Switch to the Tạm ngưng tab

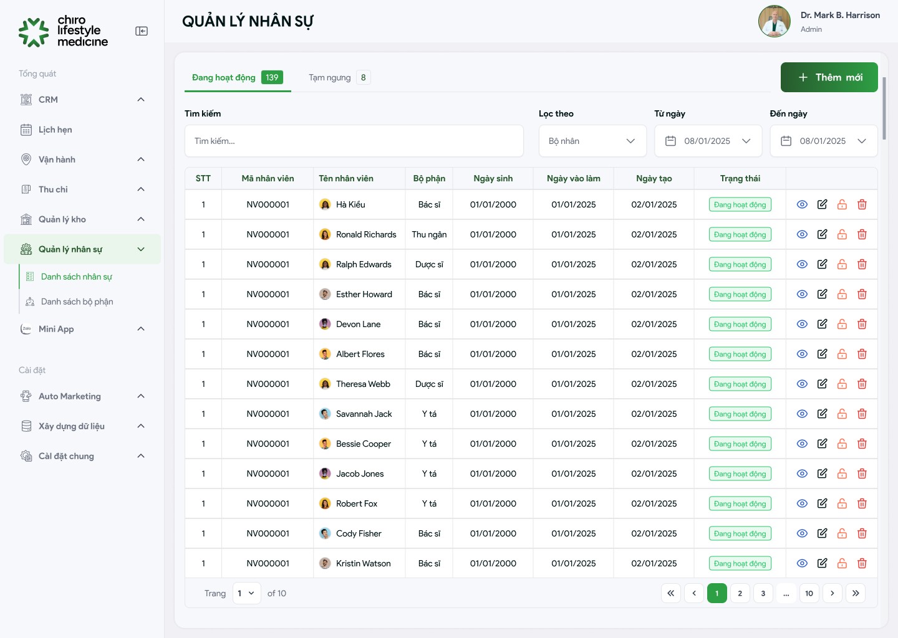coord(339,77)
